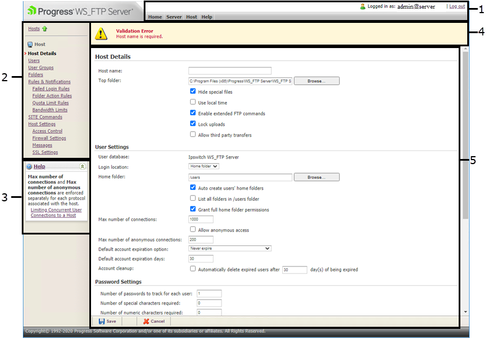Open Limiting Concurrent User Connections help link

[x=56, y=213]
